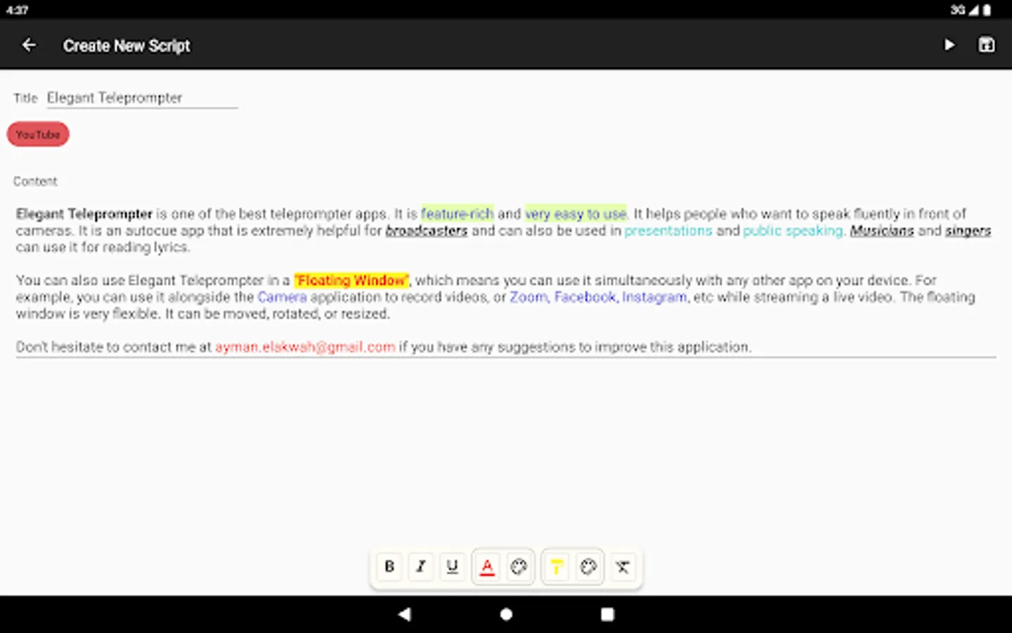Select the red YouTube tag chip
1012x633 pixels.
(x=38, y=134)
